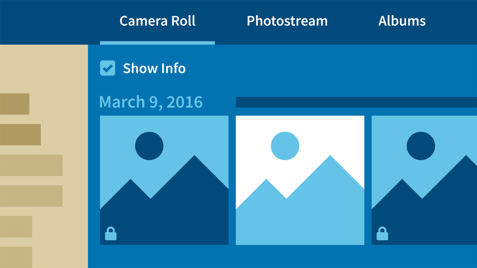This screenshot has height=268, width=477.
Task: Click the lock icon on rightmost photo
Action: [x=382, y=234]
